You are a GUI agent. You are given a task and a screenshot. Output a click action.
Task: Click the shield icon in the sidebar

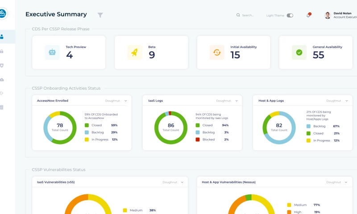pos(2,66)
